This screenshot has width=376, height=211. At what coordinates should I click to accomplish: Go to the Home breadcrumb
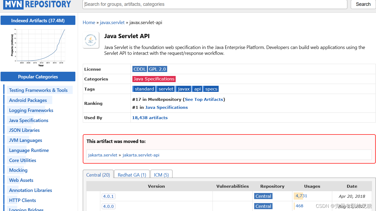pyautogui.click(x=89, y=23)
